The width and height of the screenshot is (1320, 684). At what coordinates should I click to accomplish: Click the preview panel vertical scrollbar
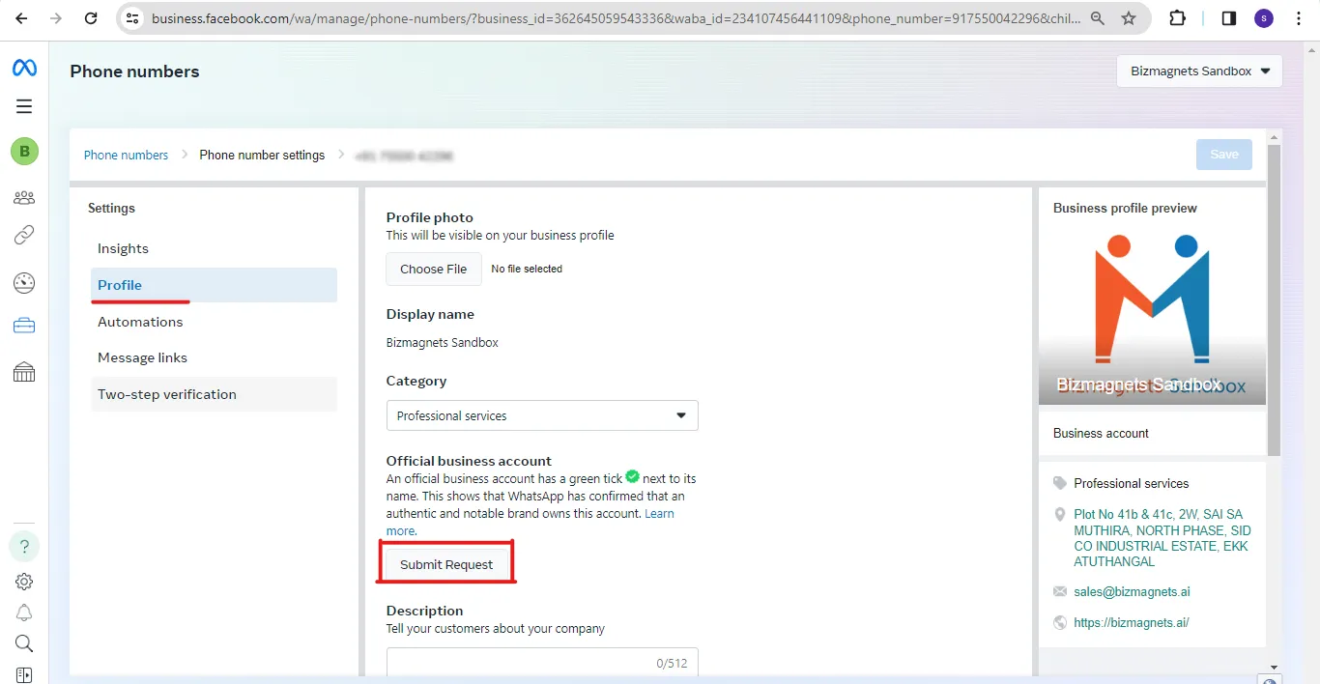click(1274, 299)
